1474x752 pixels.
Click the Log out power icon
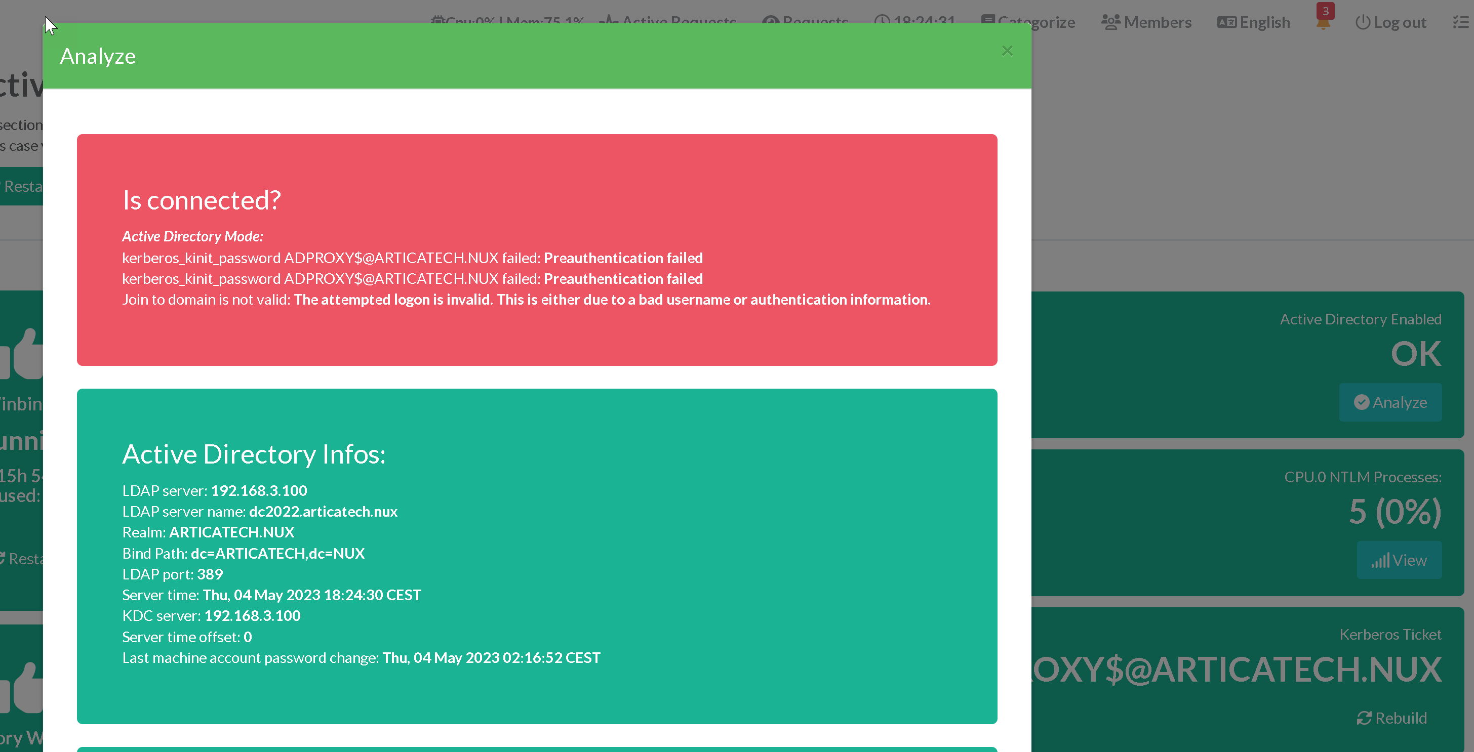pyautogui.click(x=1363, y=22)
